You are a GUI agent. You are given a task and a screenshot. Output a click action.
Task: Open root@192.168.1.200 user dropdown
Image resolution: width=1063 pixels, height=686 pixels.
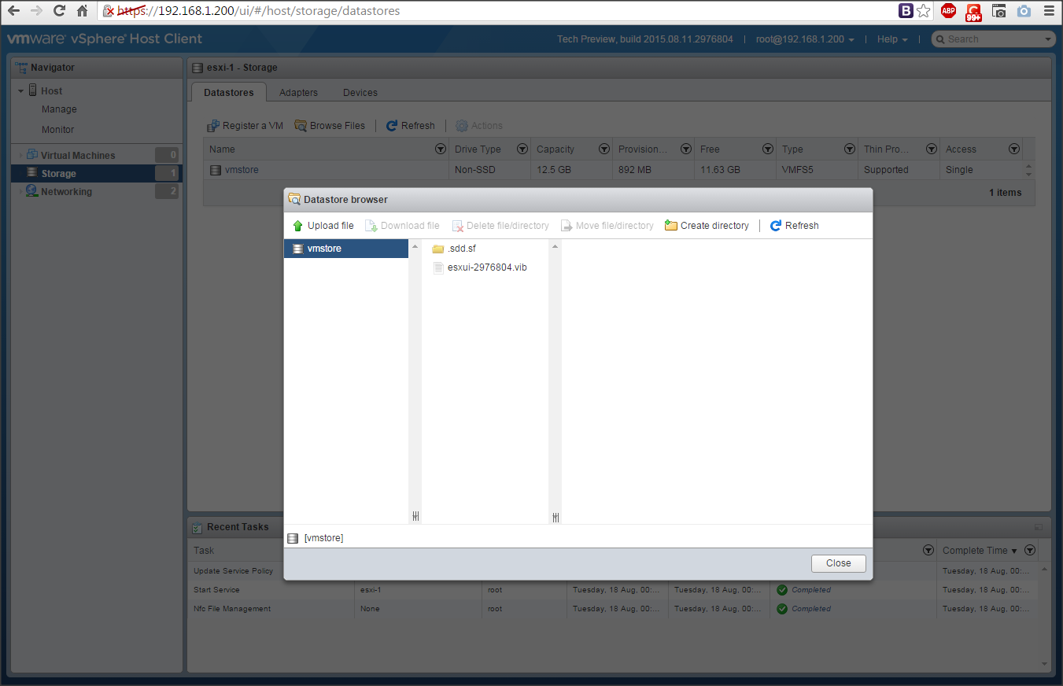click(804, 39)
